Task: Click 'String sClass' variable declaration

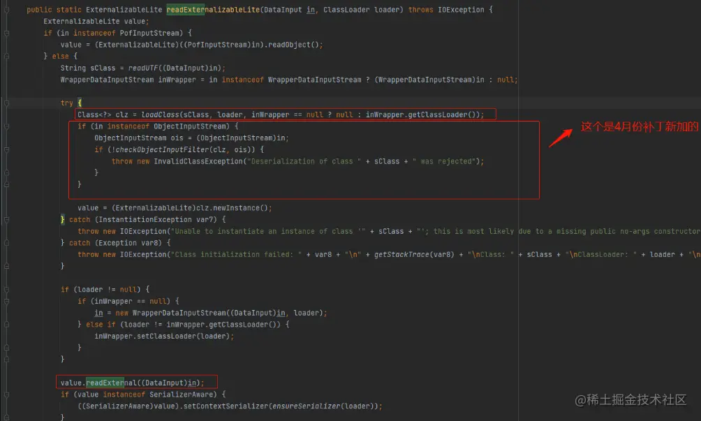Action: click(88, 68)
